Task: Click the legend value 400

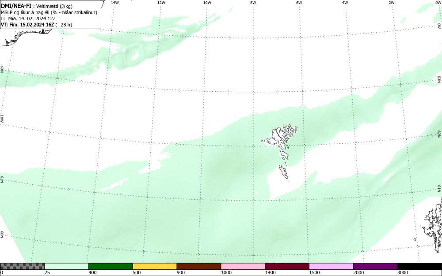Action: point(92,272)
